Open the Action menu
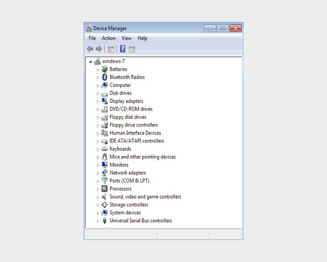This screenshot has height=262, width=327. tap(109, 38)
